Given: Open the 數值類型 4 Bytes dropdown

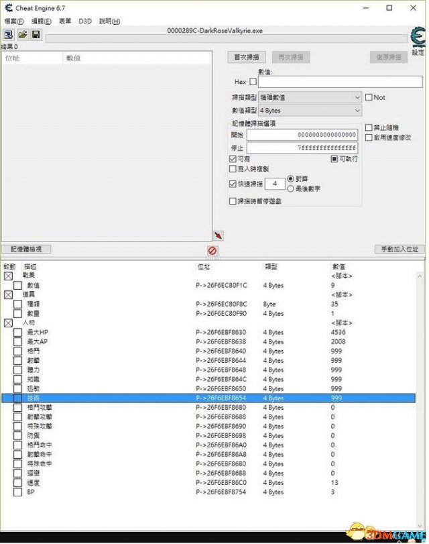Looking at the screenshot, I should [x=310, y=111].
